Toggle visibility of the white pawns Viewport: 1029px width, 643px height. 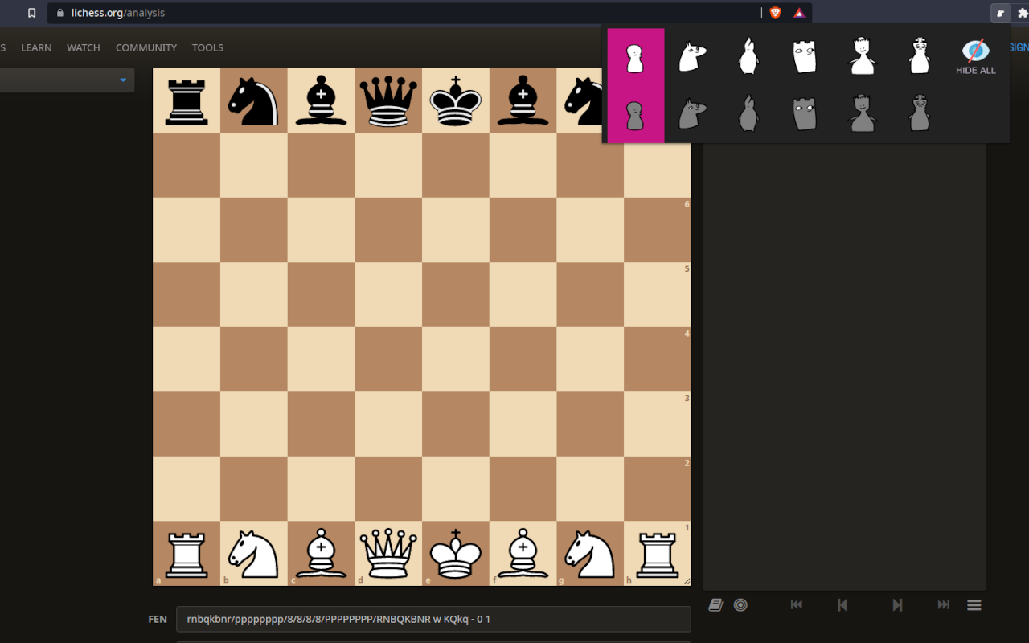[636, 55]
